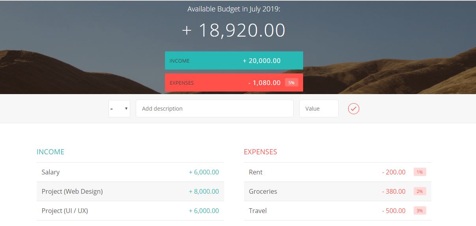Click the Expenses list heading
The image size is (476, 226).
tap(260, 152)
